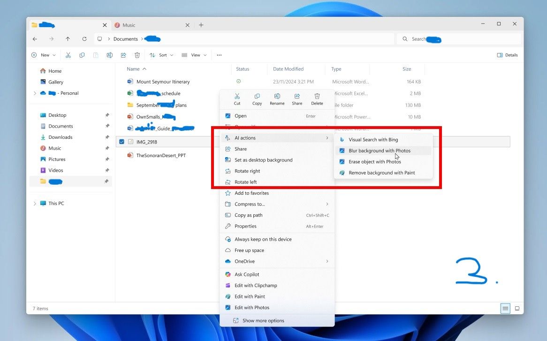Open the View dropdown

(x=194, y=55)
